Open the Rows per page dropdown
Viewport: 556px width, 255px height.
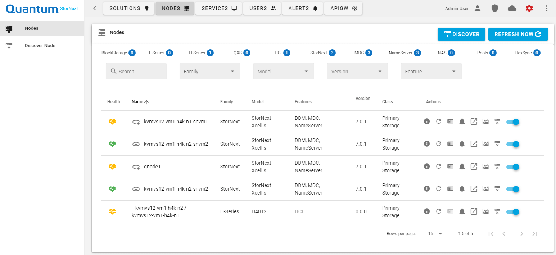[435, 234]
